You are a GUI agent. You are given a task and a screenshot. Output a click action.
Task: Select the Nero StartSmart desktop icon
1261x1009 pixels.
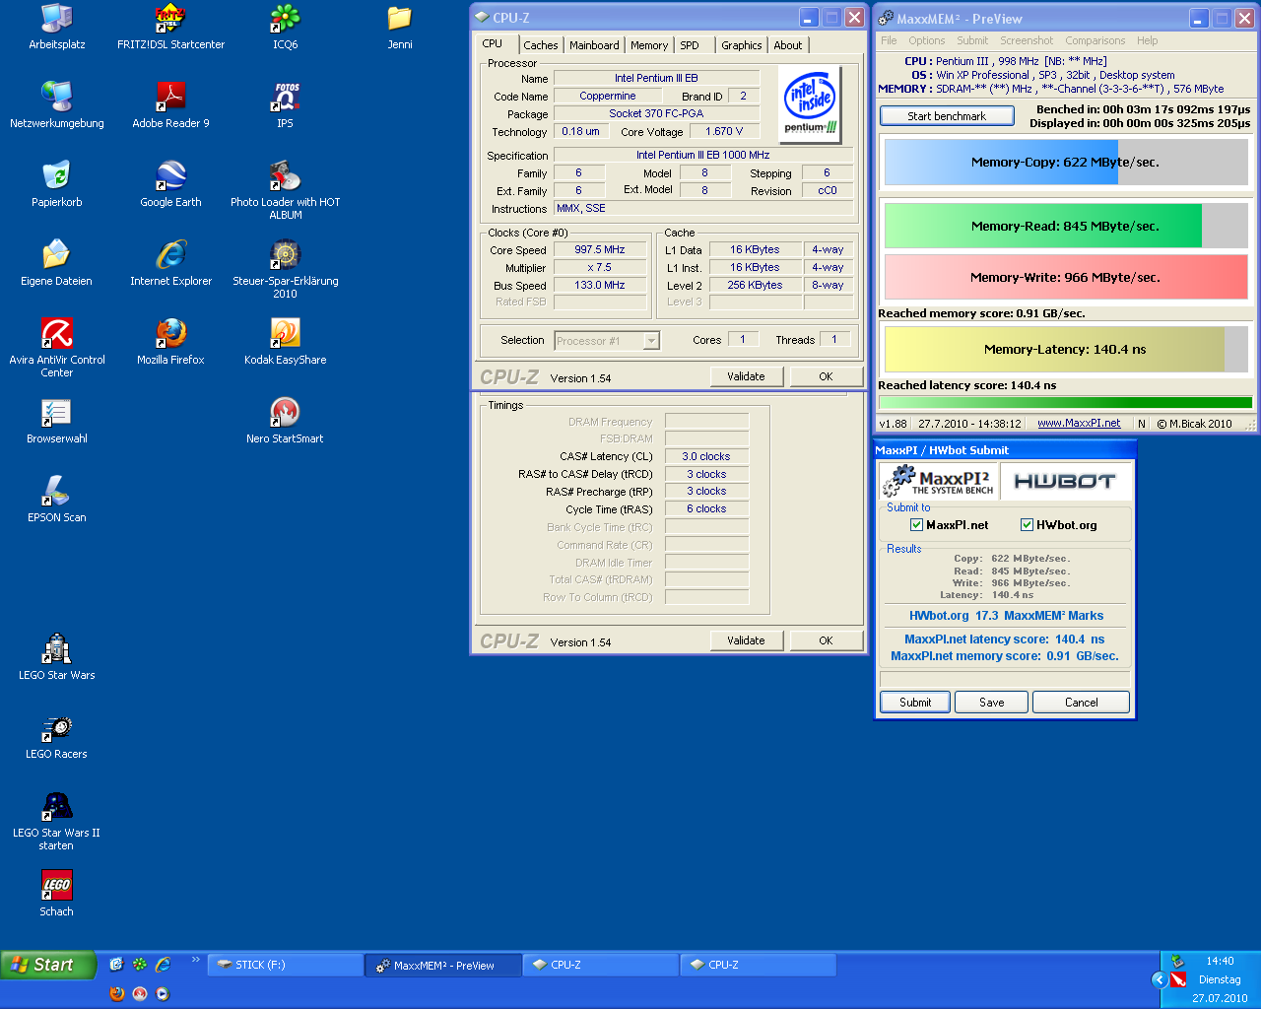[285, 421]
